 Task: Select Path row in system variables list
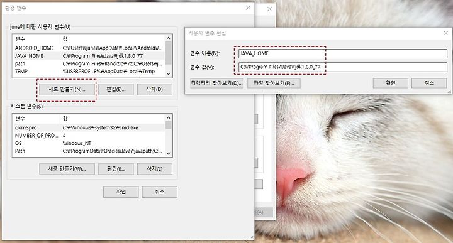point(89,151)
